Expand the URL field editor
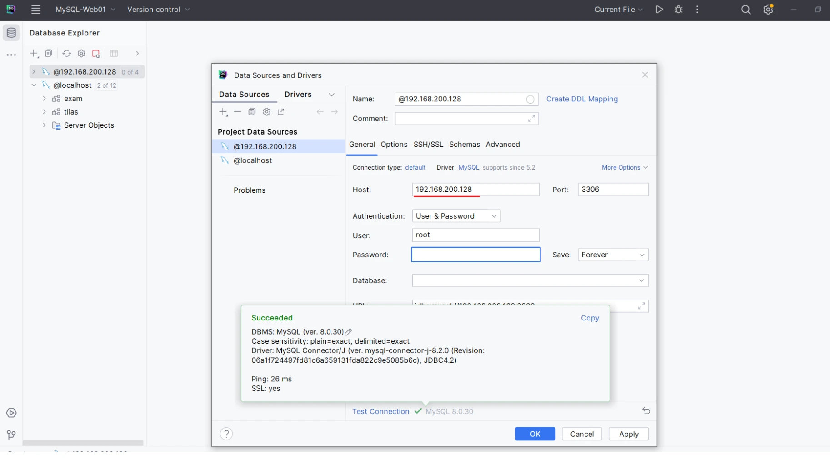Image resolution: width=830 pixels, height=465 pixels. pyautogui.click(x=641, y=306)
